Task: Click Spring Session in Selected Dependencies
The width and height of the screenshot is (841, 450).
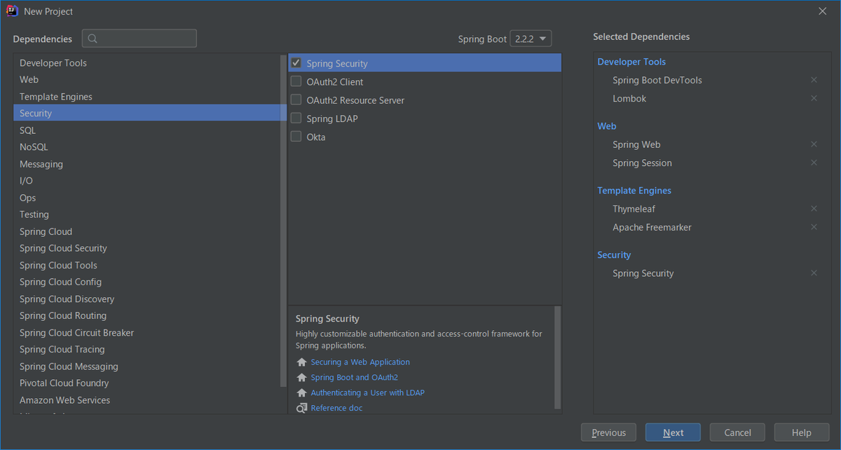Action: click(x=642, y=163)
